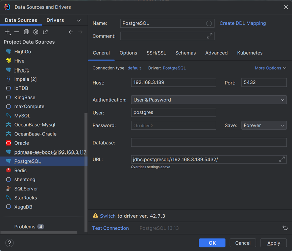Select the Oracle data source
This screenshot has height=251, width=292.
(22, 143)
